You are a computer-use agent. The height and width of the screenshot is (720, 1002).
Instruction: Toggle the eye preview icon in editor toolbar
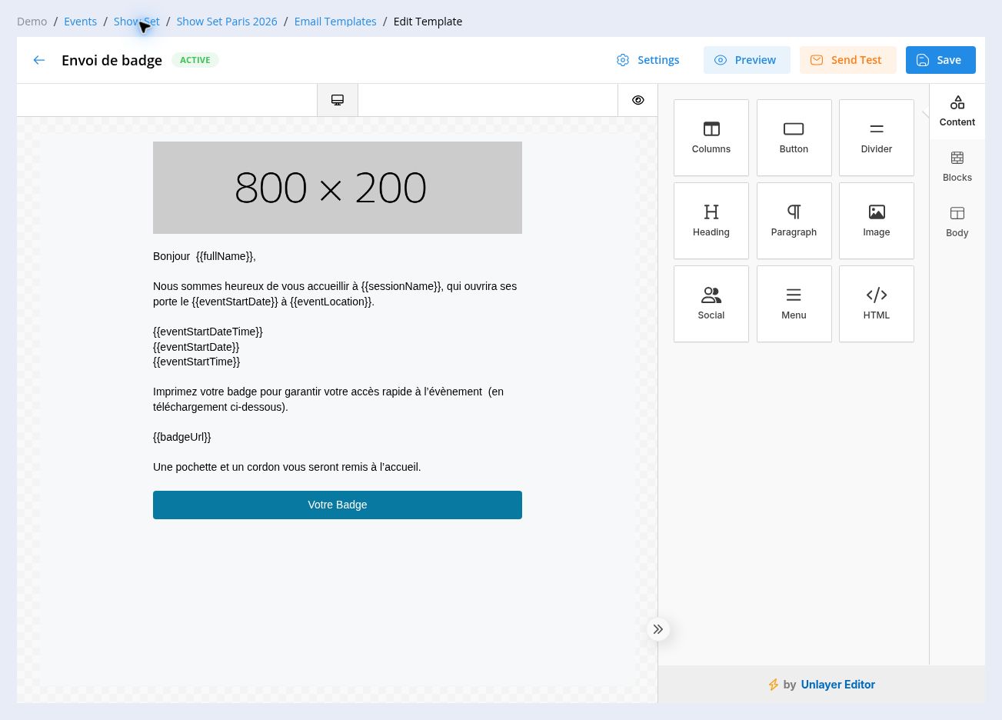coord(637,100)
